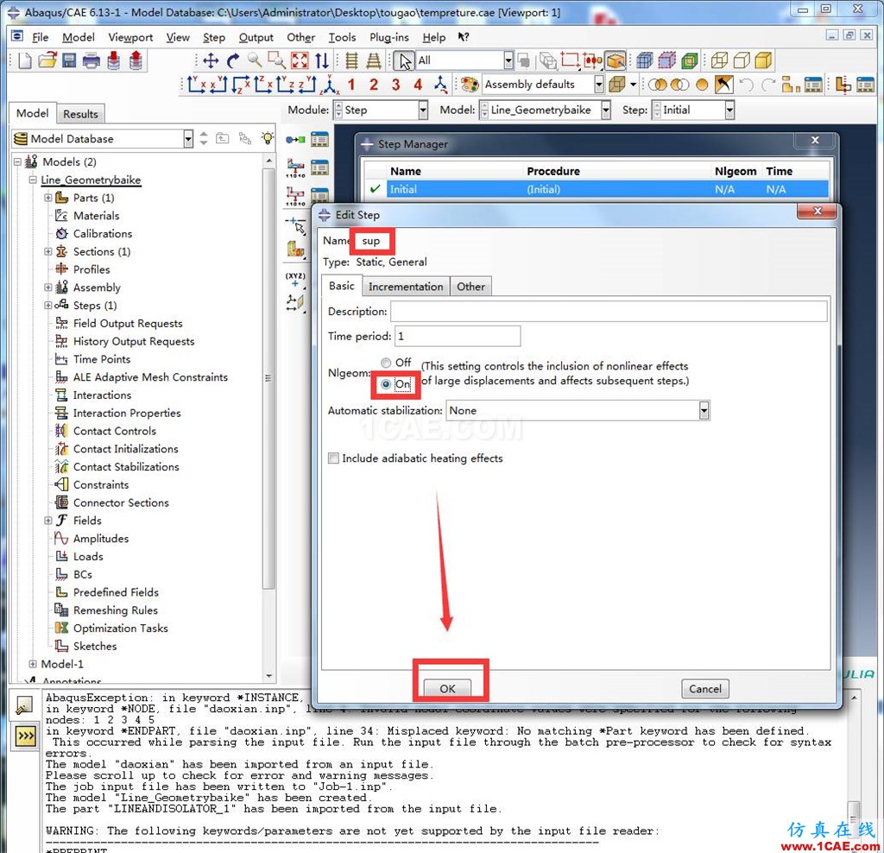Viewport: 884px width, 853px height.
Task: Select the Nlgeom On radio button
Action: tap(386, 384)
